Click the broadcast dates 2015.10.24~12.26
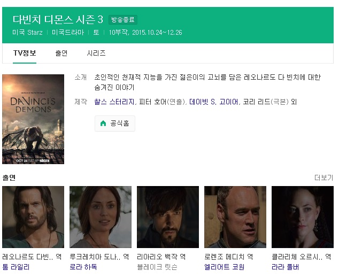This screenshot has width=339, height=278. (157, 33)
